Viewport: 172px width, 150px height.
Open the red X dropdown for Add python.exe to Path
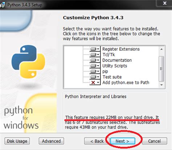point(95,83)
